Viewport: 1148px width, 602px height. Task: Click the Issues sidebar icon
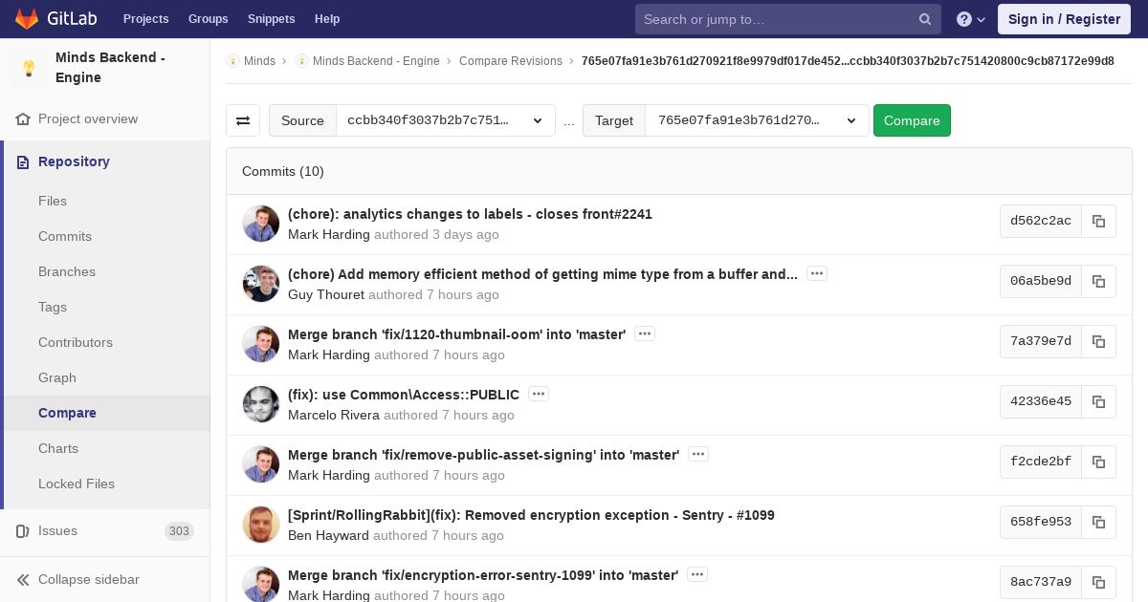23,531
